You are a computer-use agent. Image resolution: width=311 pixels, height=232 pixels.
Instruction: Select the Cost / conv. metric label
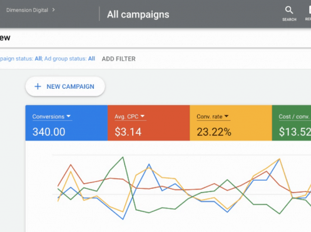[x=294, y=116]
